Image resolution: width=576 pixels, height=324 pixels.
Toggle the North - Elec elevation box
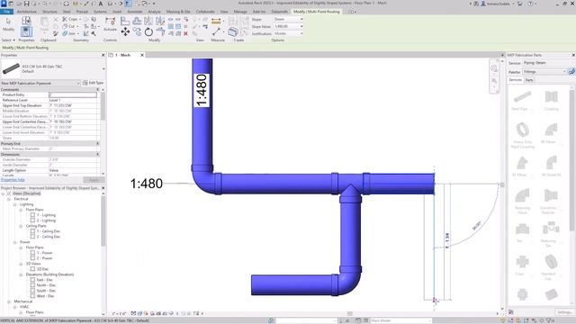click(x=32, y=285)
